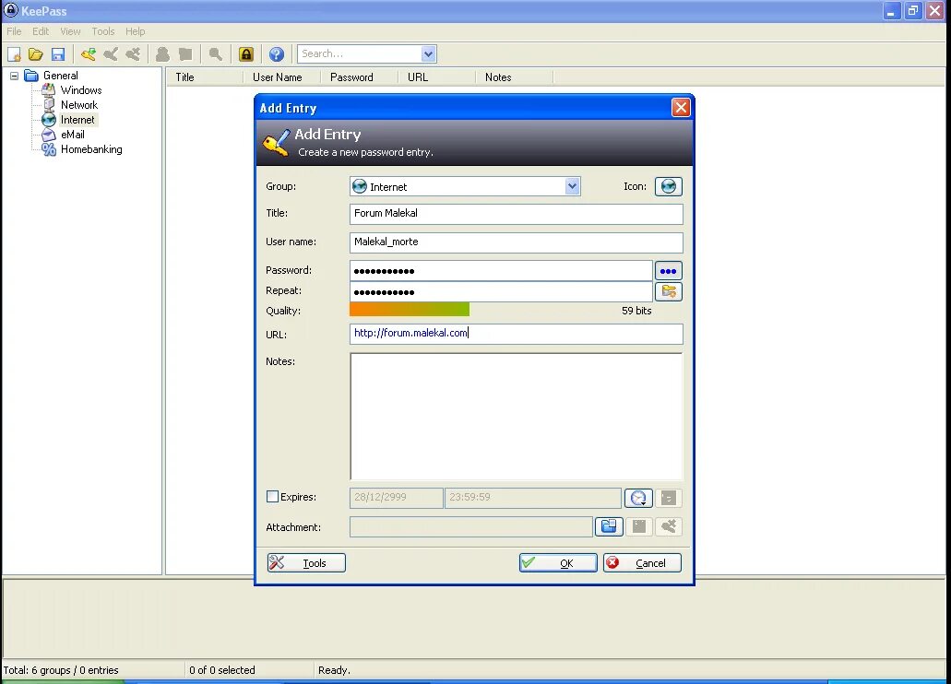Select the Network group in tree
The height and width of the screenshot is (684, 951).
pos(78,105)
